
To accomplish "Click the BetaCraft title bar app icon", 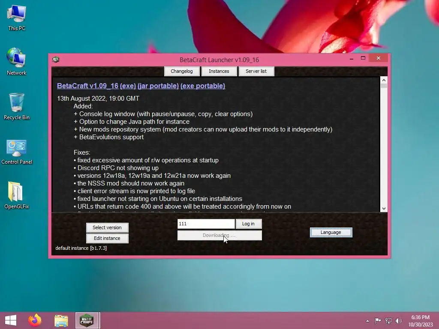I will point(56,59).
